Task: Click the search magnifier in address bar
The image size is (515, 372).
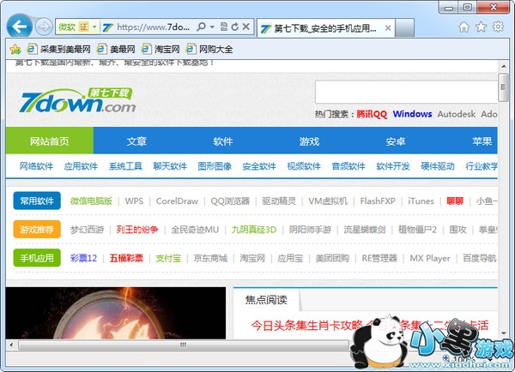Action: 201,27
